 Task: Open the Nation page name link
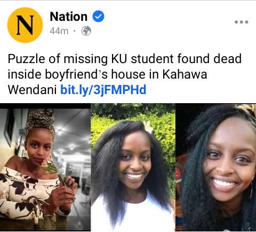69,17
